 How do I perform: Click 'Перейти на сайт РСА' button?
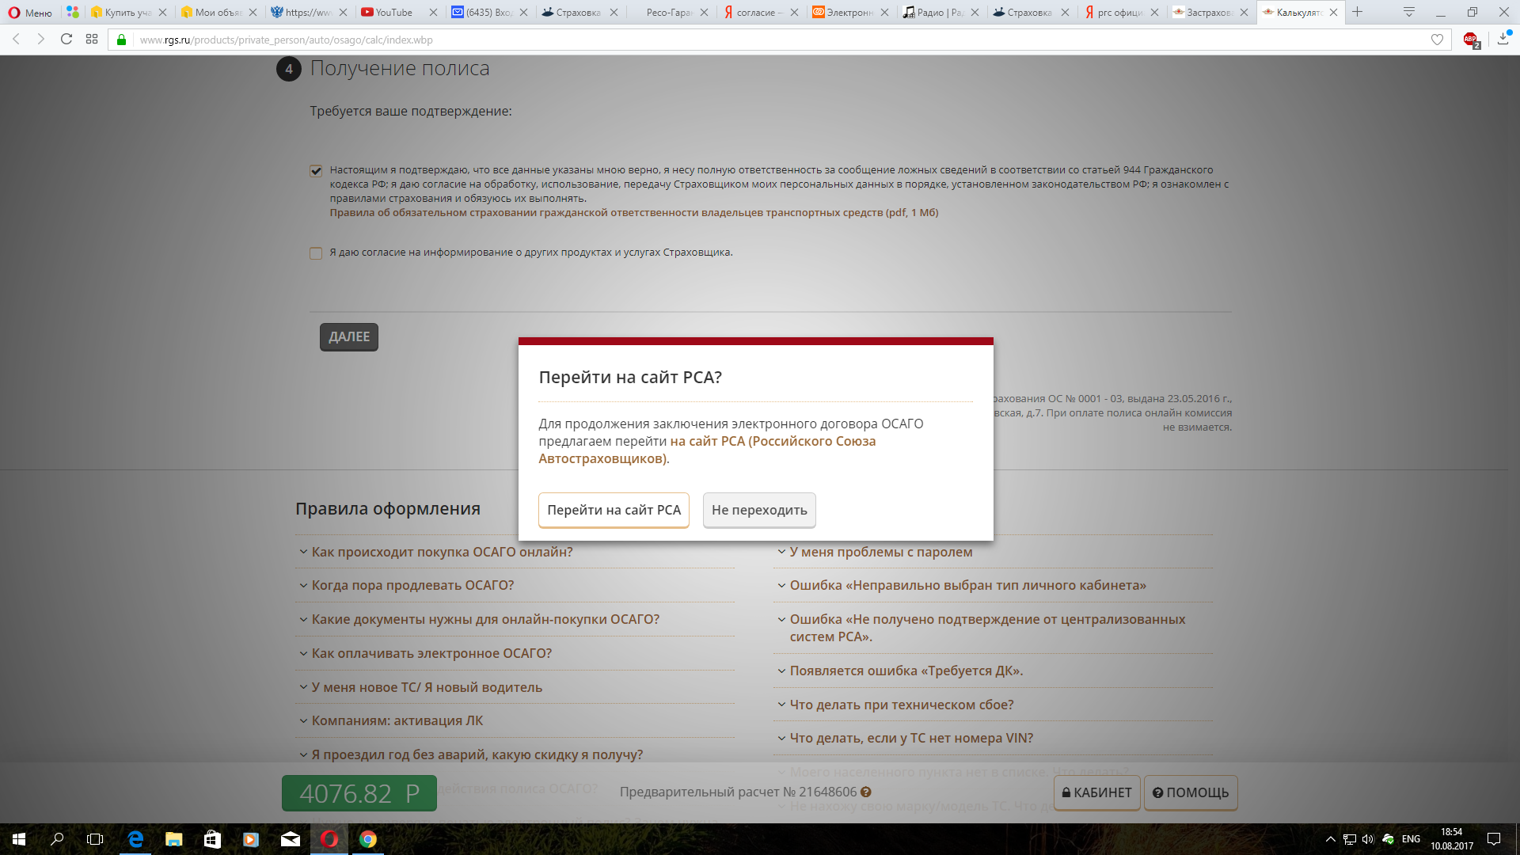pos(614,510)
